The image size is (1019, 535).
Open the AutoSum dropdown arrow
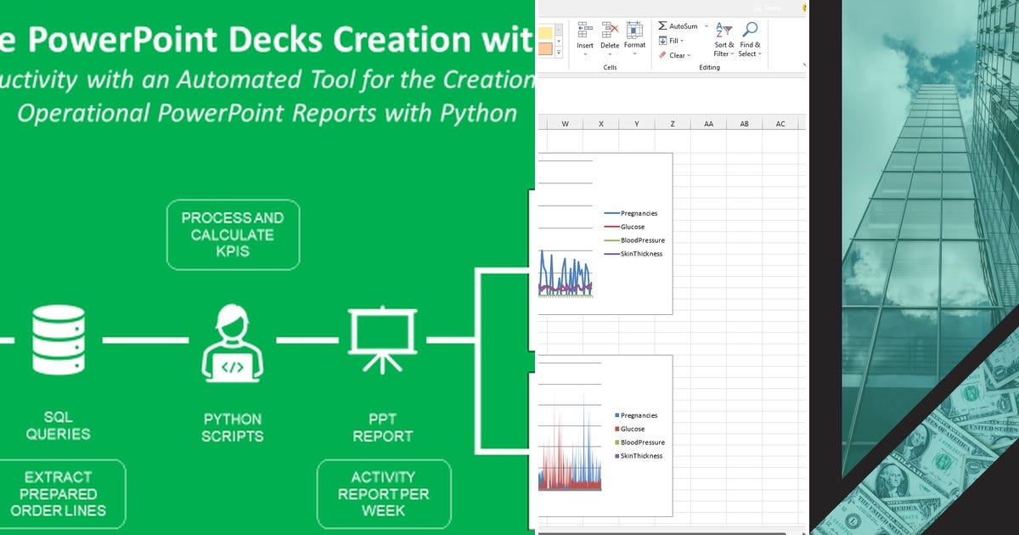tap(707, 25)
